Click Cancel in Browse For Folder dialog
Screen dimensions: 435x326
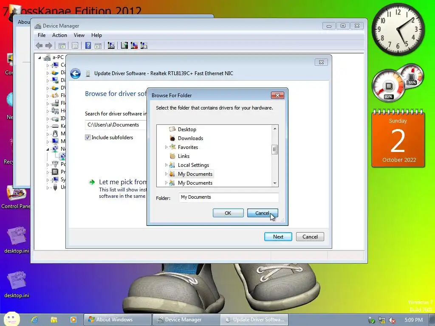pyautogui.click(x=263, y=213)
